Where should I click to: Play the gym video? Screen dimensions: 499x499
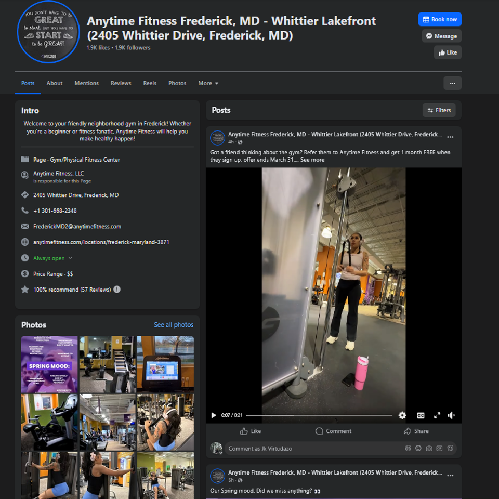(214, 415)
